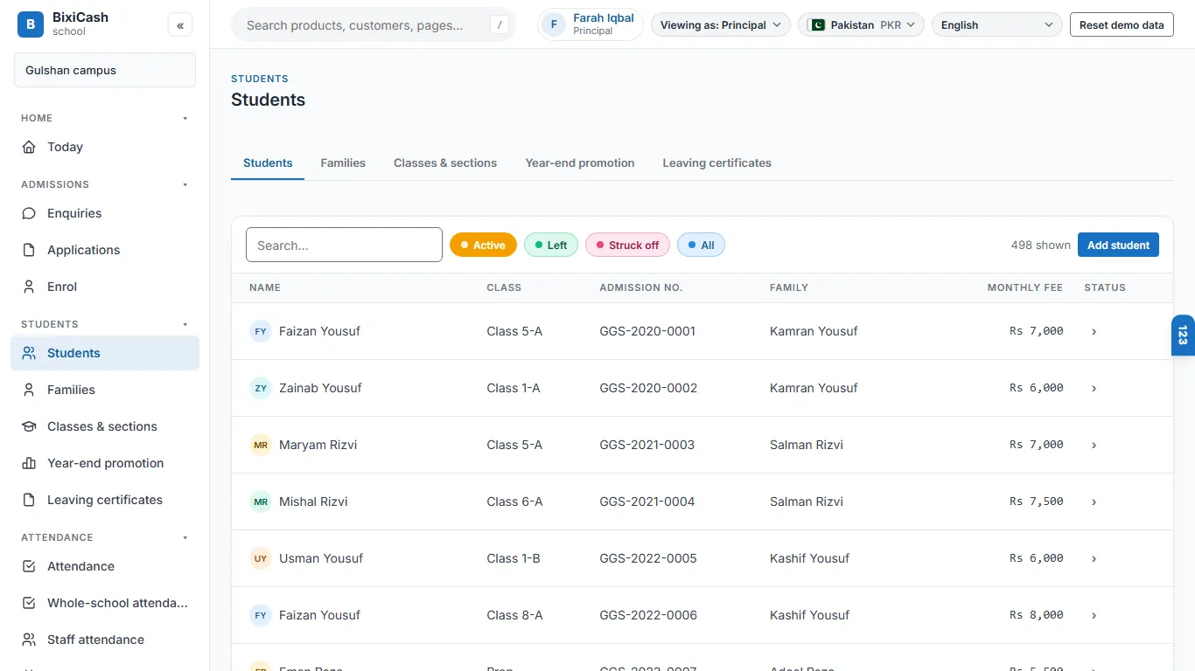Click the Students sidebar item
1195x671 pixels.
point(105,353)
